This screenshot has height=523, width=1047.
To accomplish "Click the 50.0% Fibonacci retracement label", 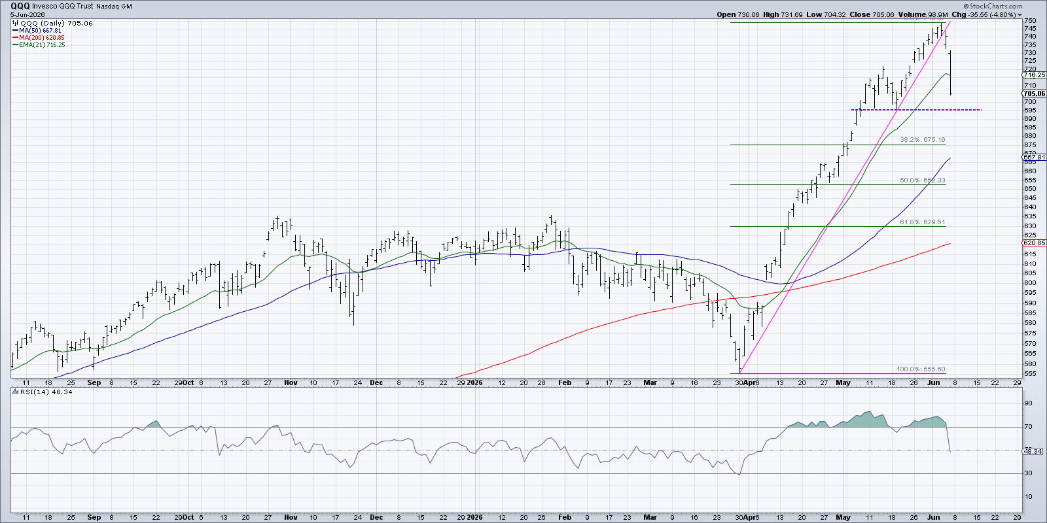I will coord(923,180).
